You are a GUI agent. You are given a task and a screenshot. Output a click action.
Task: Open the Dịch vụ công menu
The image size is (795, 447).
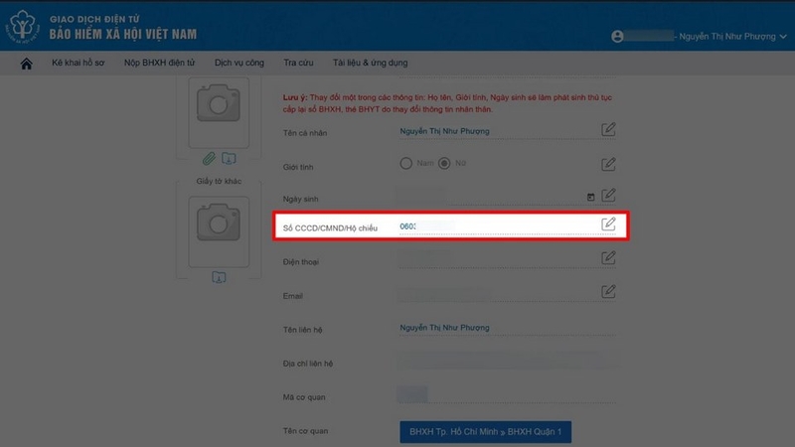(x=239, y=63)
